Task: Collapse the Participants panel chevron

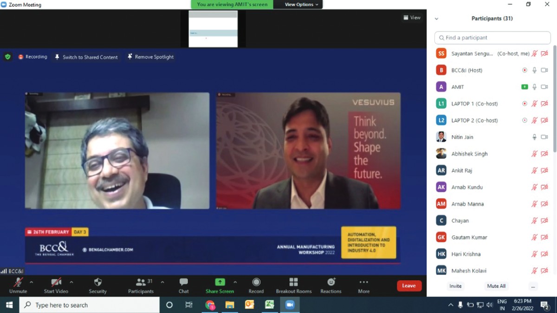Action: [436, 19]
